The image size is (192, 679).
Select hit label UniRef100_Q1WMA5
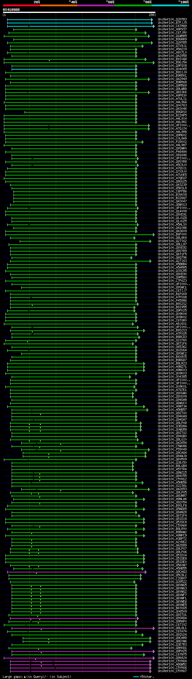coord(172,36)
